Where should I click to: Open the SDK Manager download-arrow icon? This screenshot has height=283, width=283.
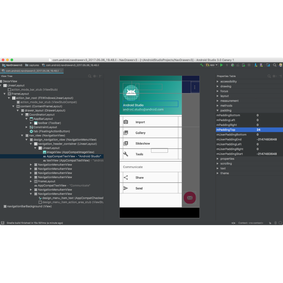pos(256,65)
